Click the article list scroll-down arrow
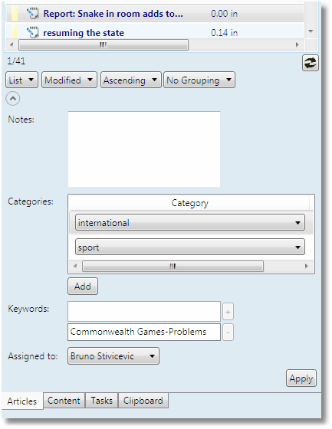The width and height of the screenshot is (332, 429). click(x=311, y=31)
